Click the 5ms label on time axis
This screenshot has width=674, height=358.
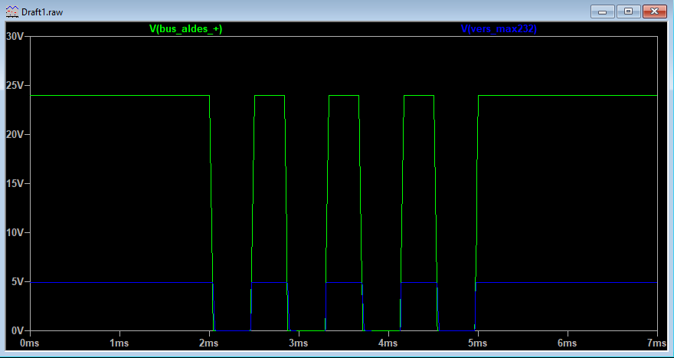pyautogui.click(x=478, y=343)
